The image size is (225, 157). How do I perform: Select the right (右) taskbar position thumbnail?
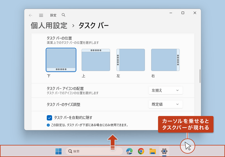point(165,60)
